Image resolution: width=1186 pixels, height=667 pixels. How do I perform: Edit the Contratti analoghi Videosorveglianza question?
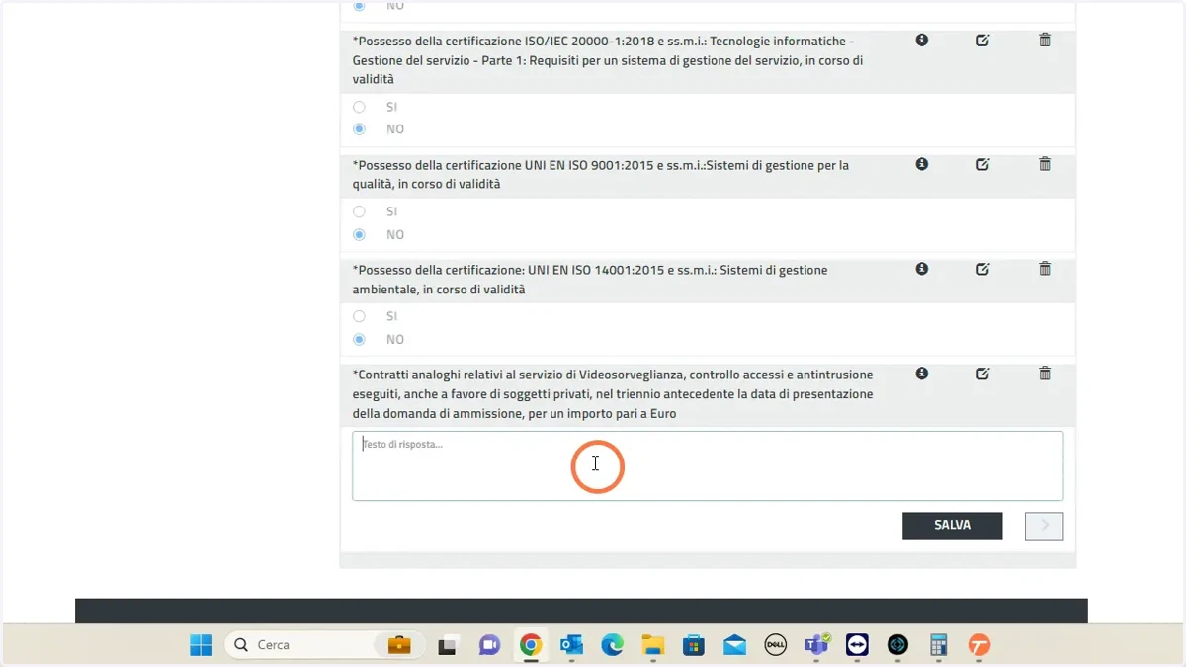982,374
